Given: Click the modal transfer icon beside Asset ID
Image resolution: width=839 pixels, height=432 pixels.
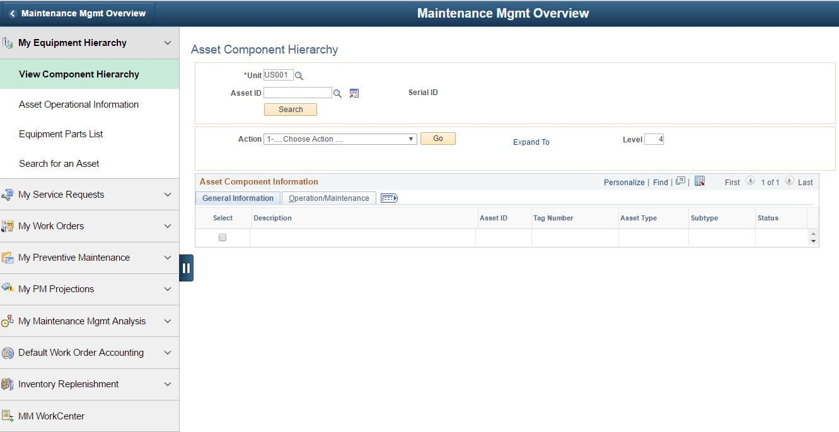Looking at the screenshot, I should point(354,93).
